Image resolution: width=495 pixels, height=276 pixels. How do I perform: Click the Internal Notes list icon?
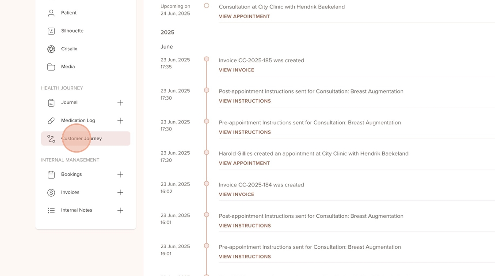pyautogui.click(x=51, y=211)
